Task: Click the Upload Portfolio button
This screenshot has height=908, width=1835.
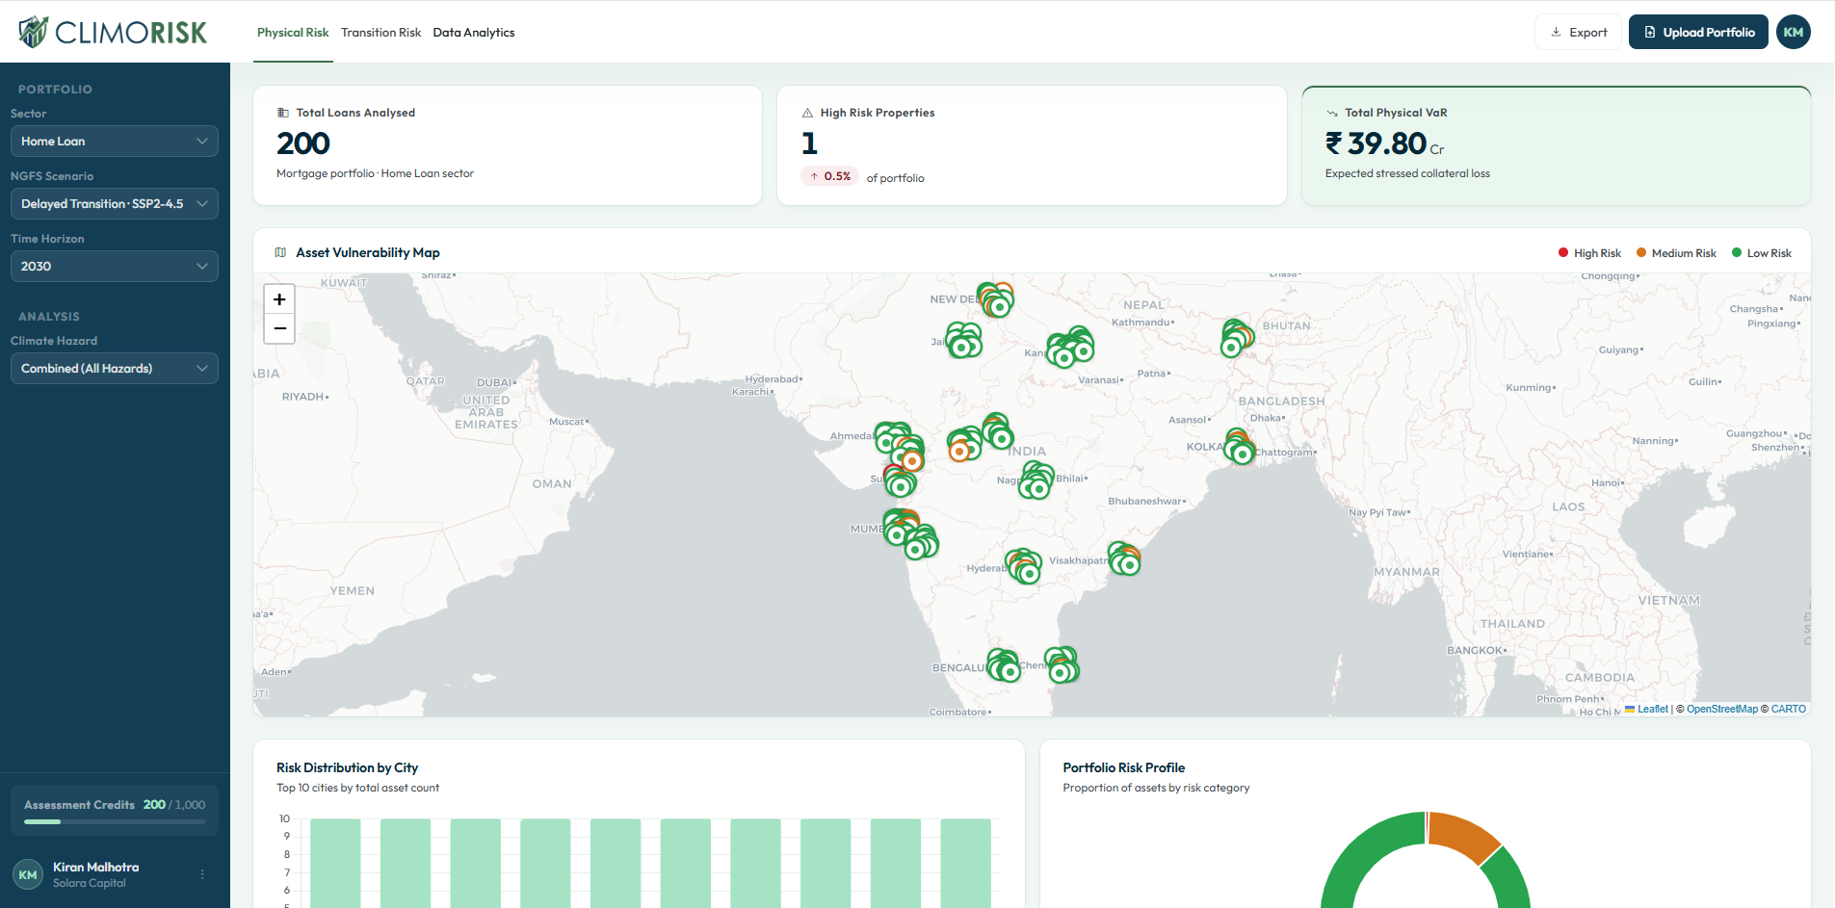Action: coord(1698,32)
